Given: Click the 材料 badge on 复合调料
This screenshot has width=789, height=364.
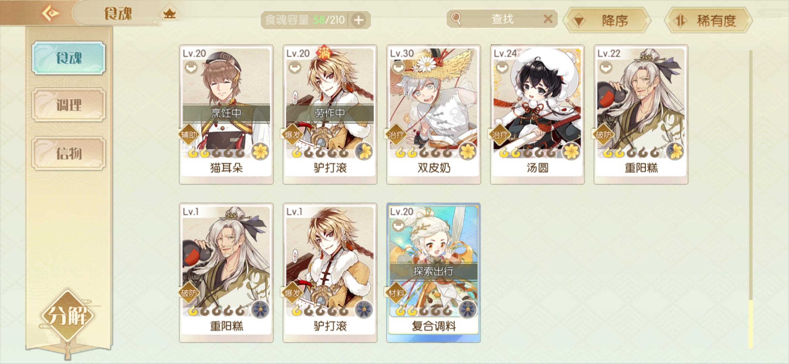Looking at the screenshot, I should click(396, 293).
